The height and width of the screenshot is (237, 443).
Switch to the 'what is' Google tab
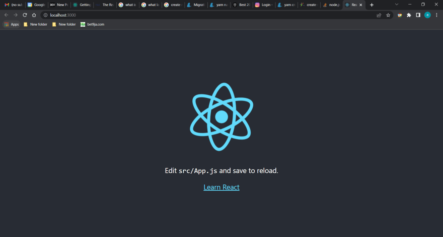click(x=127, y=5)
